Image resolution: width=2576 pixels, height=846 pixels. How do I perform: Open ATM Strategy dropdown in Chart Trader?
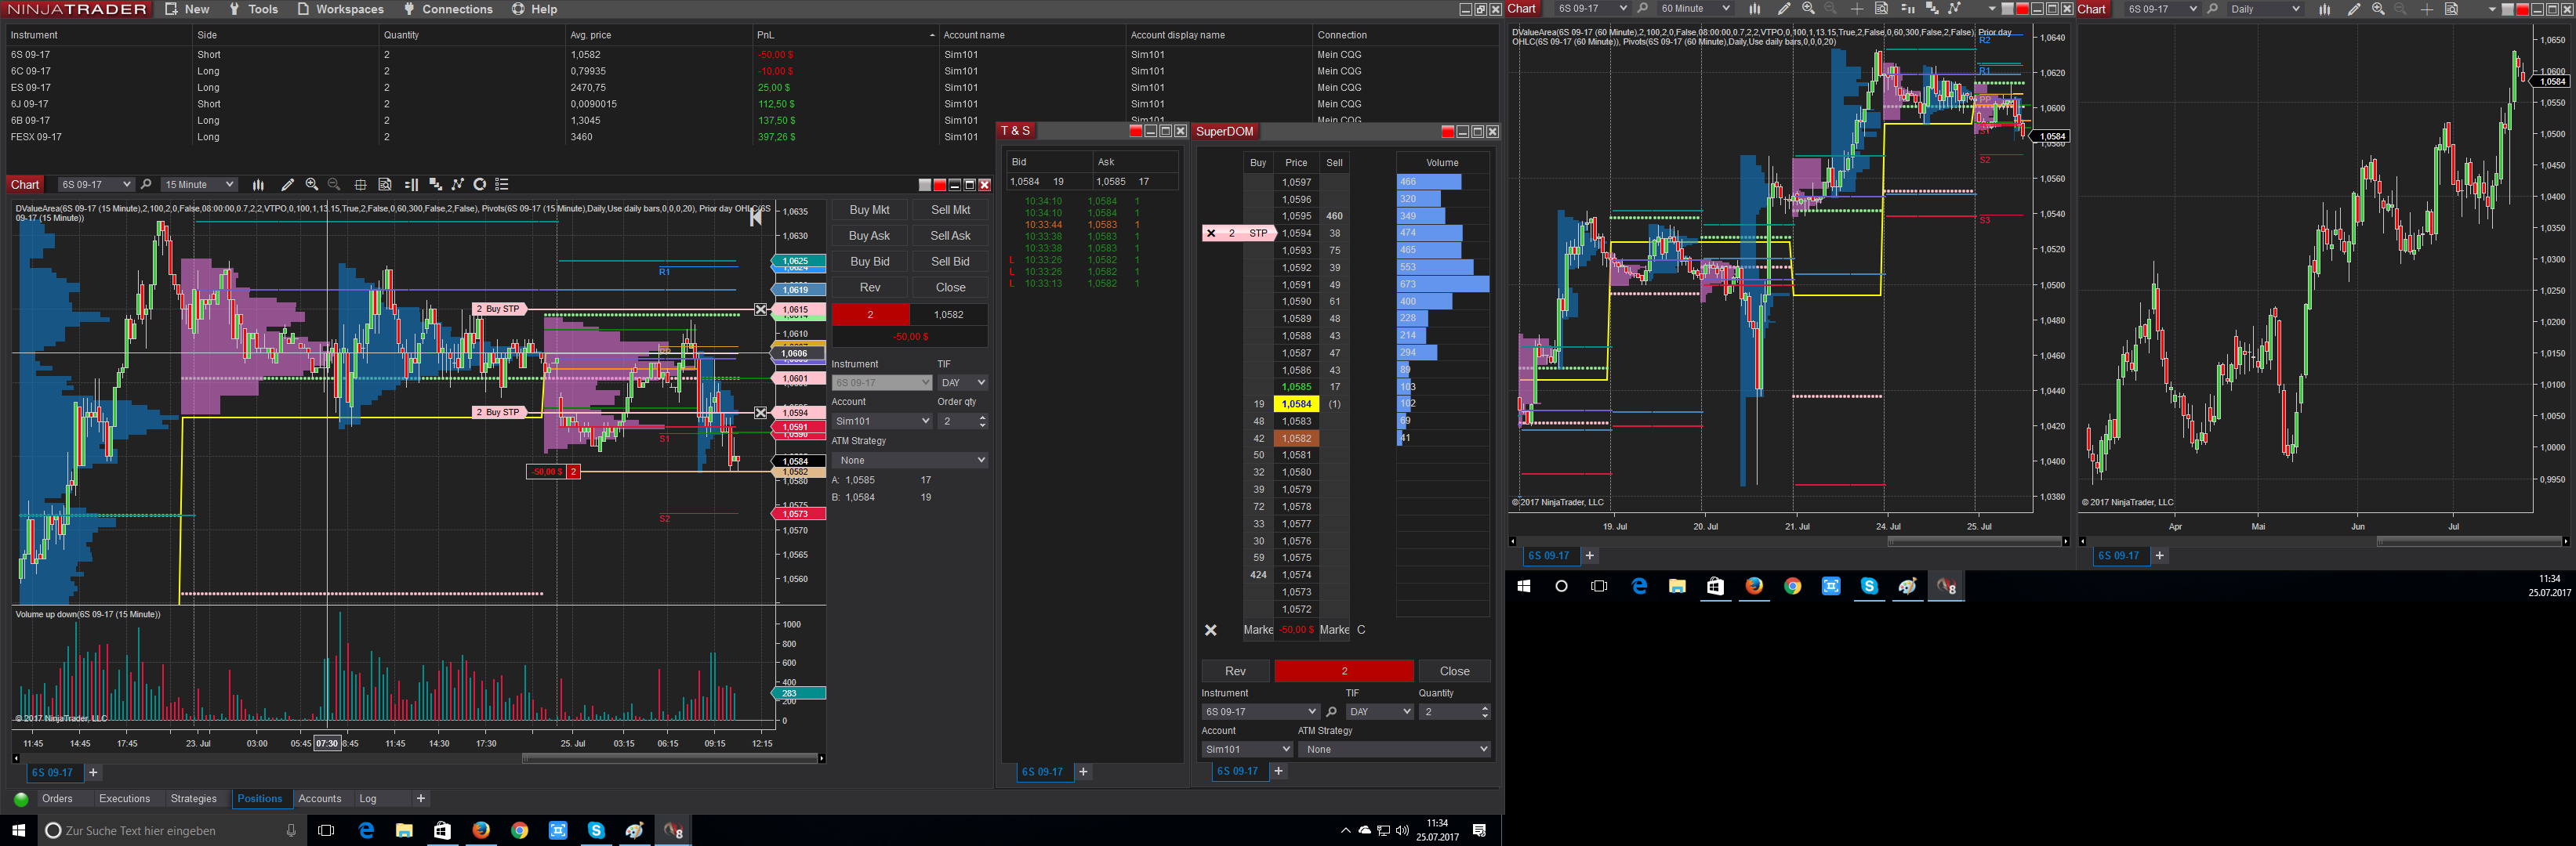910,461
